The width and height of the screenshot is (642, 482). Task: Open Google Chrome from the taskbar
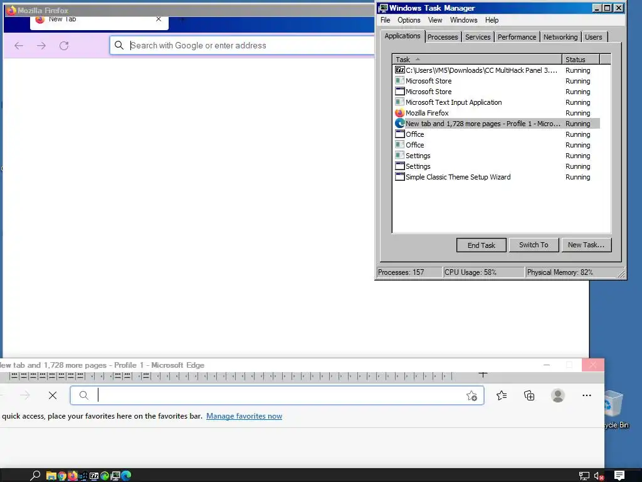tap(62, 476)
